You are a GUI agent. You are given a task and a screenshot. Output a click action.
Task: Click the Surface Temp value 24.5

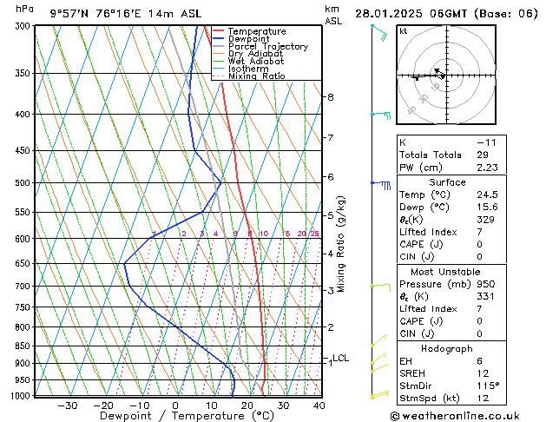[487, 195]
